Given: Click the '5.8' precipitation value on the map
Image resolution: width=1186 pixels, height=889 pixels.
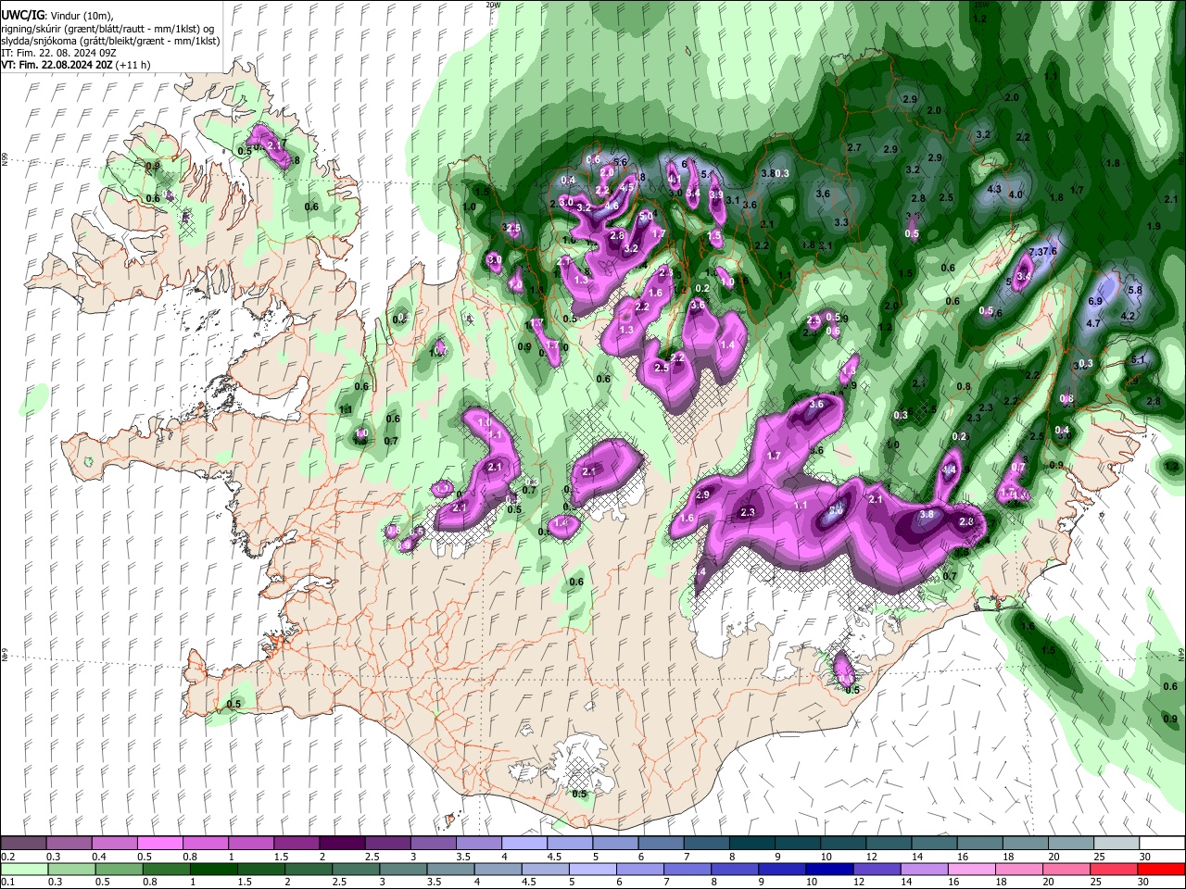Looking at the screenshot, I should (1136, 290).
